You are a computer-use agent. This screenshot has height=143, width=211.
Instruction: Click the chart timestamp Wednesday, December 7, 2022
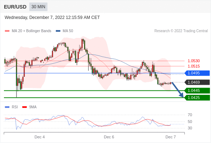[52, 18]
